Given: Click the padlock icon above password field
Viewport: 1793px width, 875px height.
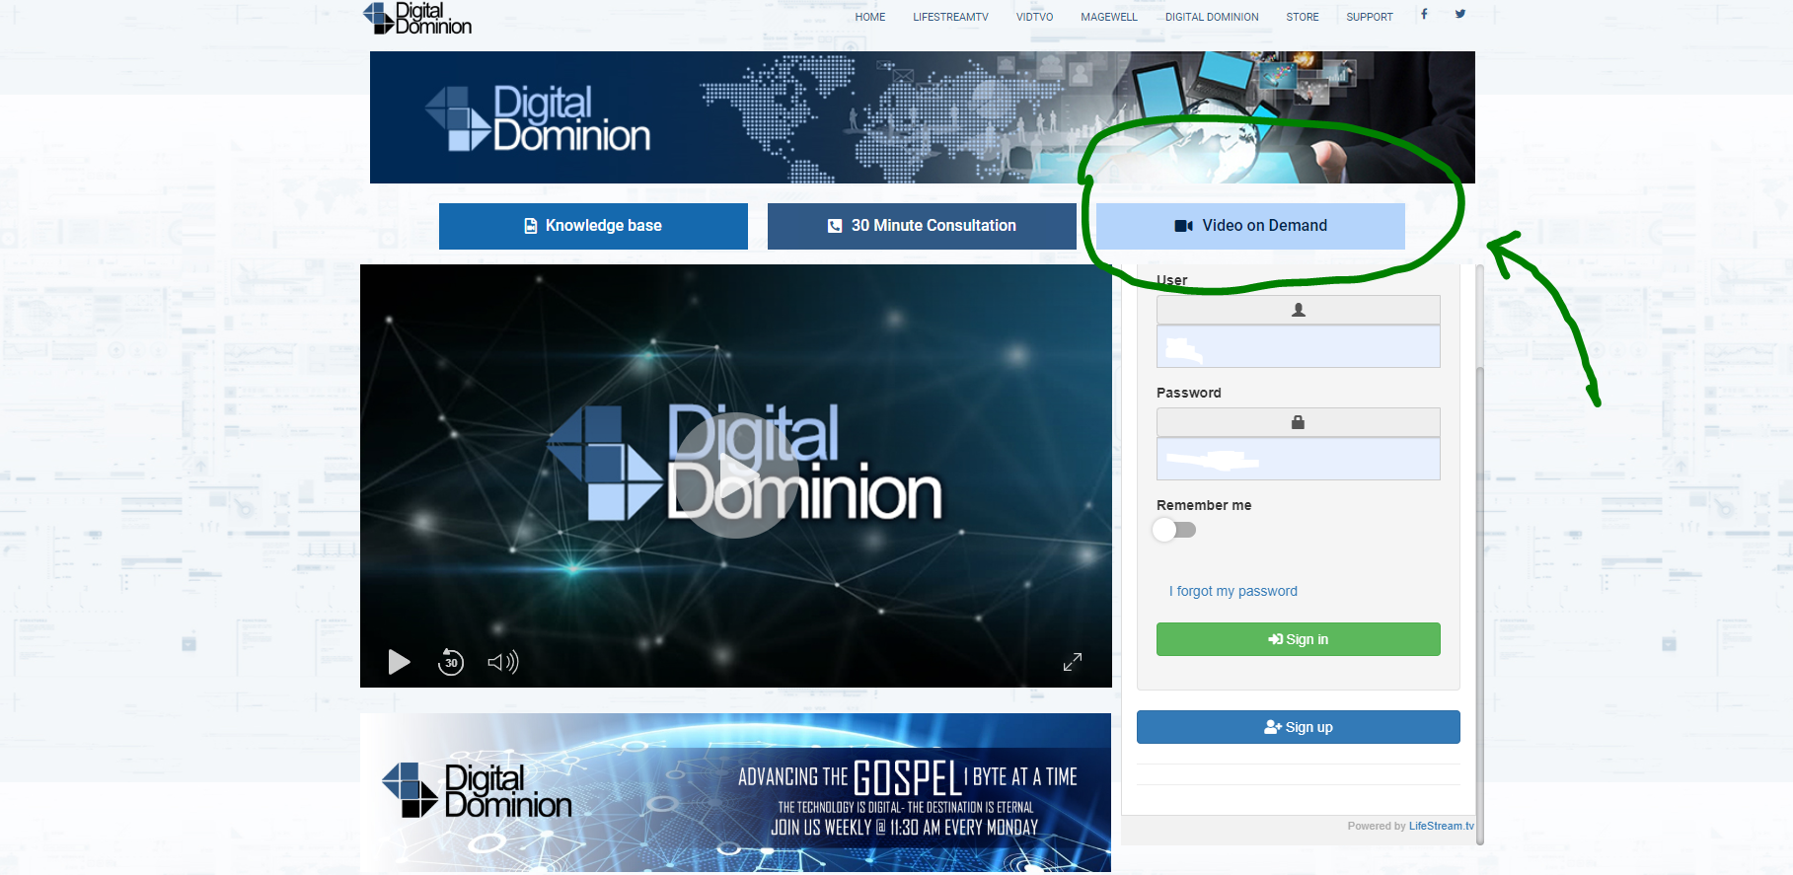Looking at the screenshot, I should (1299, 422).
